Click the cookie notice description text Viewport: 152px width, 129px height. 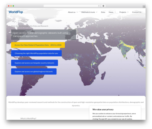[114, 116]
